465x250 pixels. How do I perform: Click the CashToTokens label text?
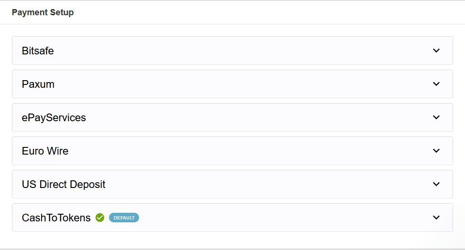56,218
